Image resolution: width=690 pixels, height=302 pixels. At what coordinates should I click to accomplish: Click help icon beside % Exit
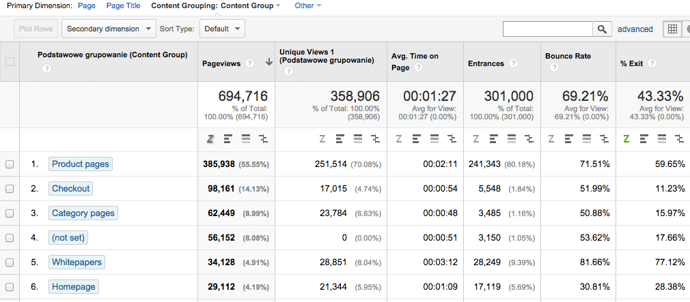pos(652,63)
